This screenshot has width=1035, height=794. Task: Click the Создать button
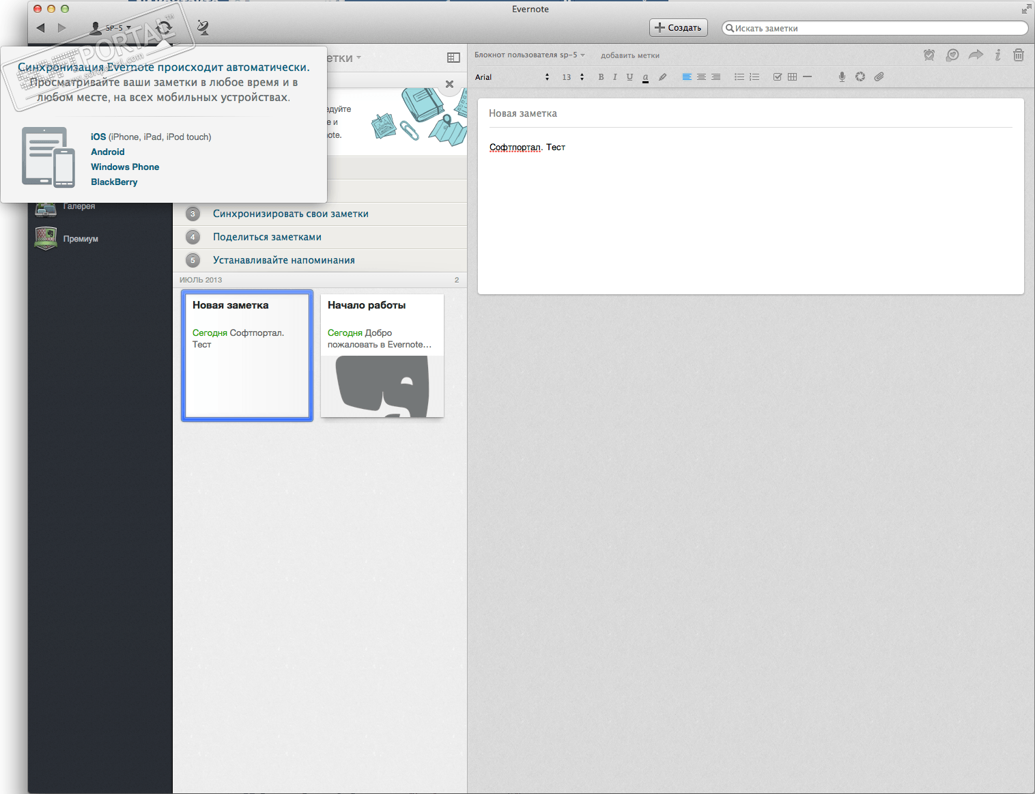(679, 28)
